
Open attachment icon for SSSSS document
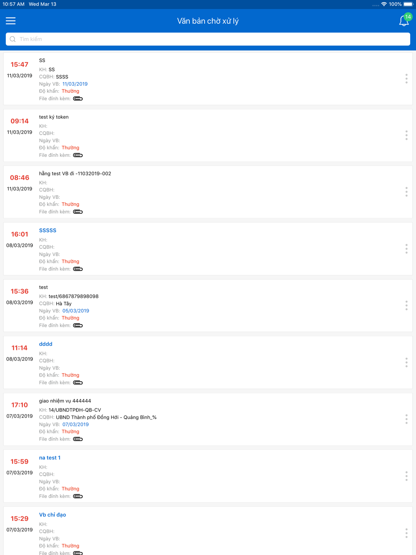78,269
